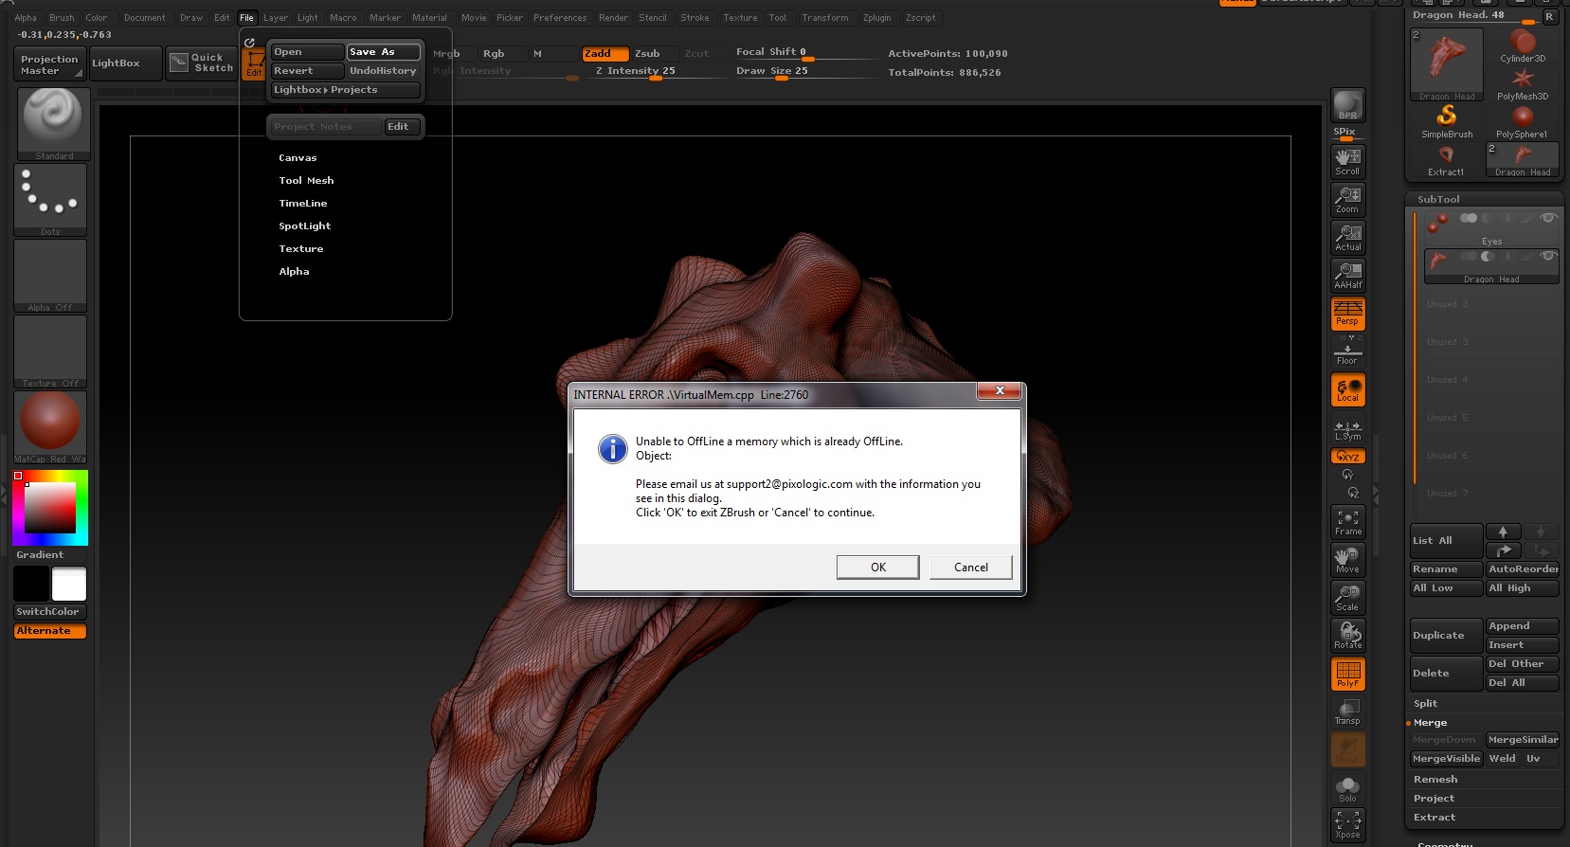Open the Render menu

(x=613, y=18)
